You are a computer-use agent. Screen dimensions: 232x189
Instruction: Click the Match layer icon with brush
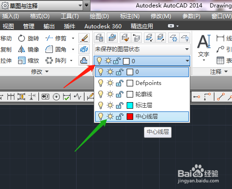[x=125, y=38]
